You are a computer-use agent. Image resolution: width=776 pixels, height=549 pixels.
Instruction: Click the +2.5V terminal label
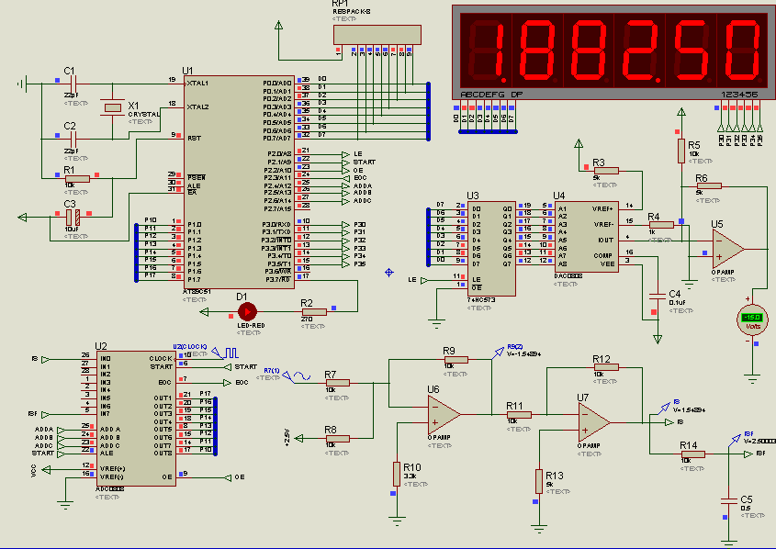click(x=287, y=438)
